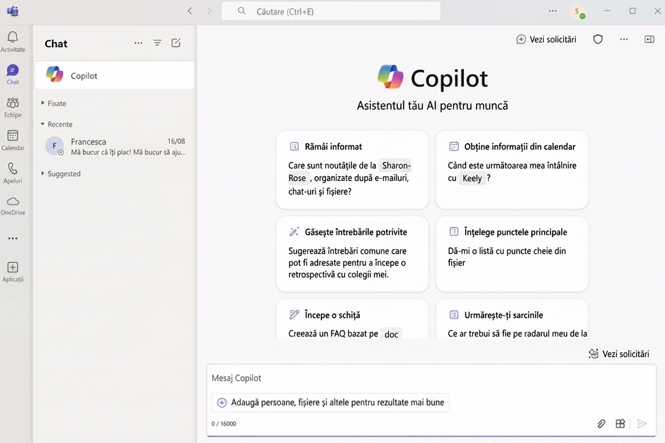Open Activitate notifications in sidebar
This screenshot has height=443, width=665.
click(13, 41)
